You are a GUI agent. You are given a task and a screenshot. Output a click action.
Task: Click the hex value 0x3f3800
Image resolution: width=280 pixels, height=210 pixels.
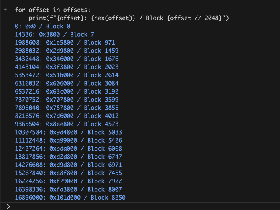(59, 67)
